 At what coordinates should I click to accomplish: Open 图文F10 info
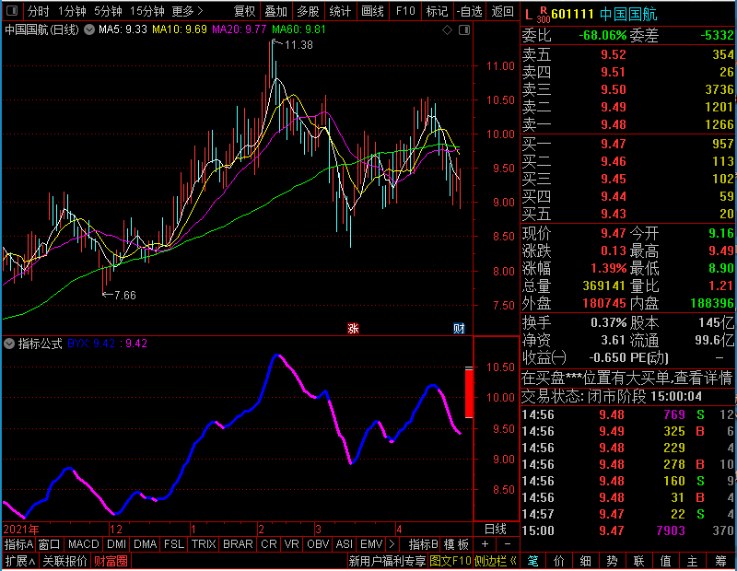point(450,561)
